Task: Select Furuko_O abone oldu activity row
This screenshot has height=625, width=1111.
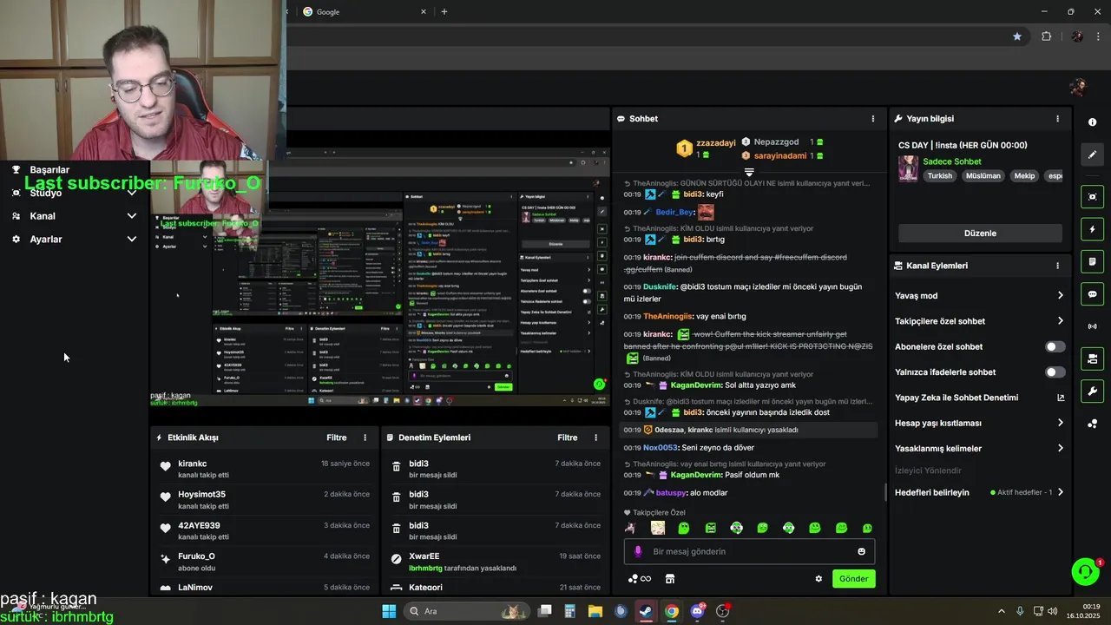Action: 264,561
